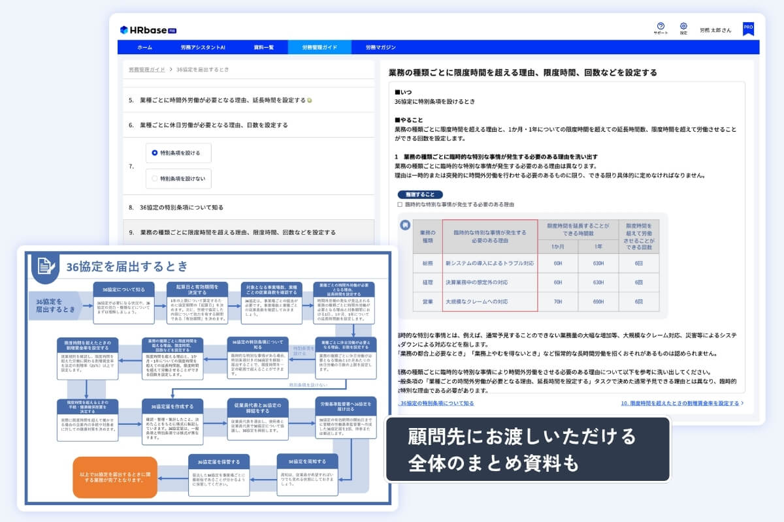Click the document icon beside 36協定を届出するとき
The height and width of the screenshot is (522, 784).
tap(44, 266)
